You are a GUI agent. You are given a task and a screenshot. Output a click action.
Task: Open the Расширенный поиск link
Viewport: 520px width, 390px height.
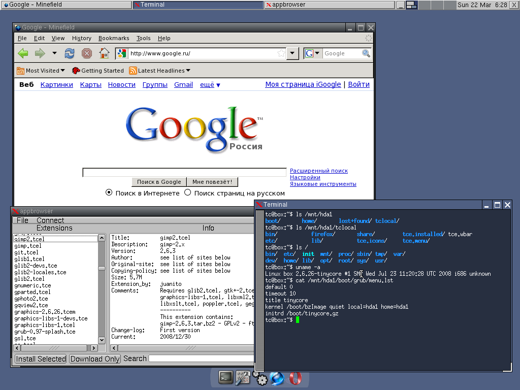click(319, 171)
